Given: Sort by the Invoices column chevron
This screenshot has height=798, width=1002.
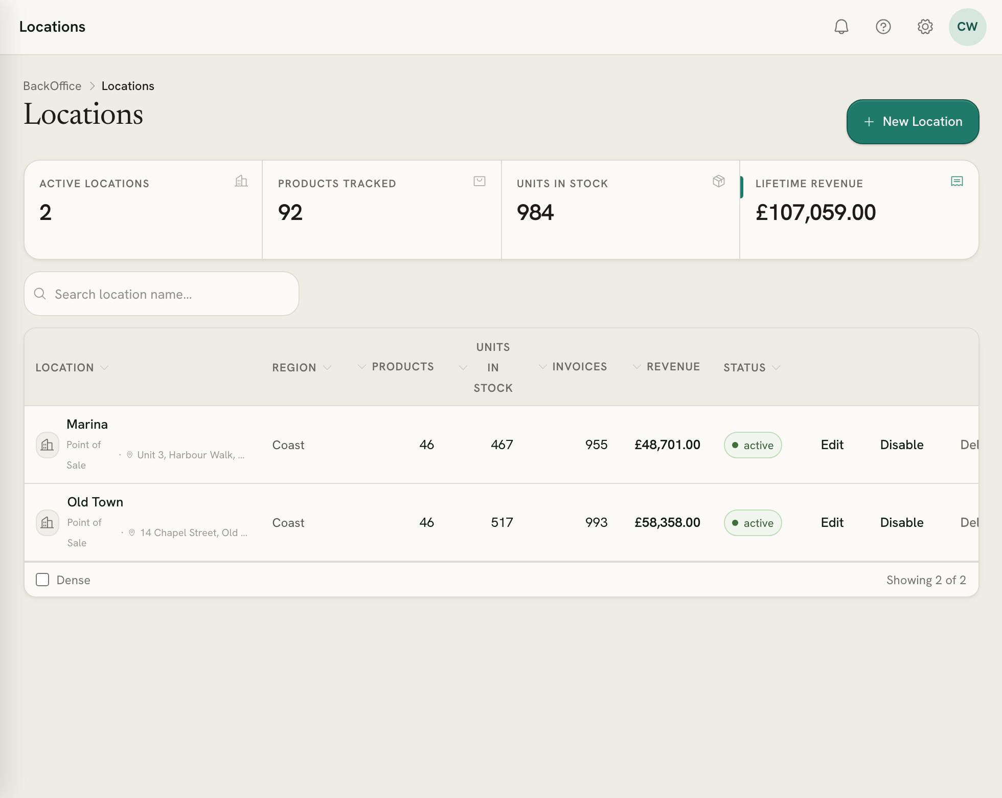Looking at the screenshot, I should coord(543,366).
